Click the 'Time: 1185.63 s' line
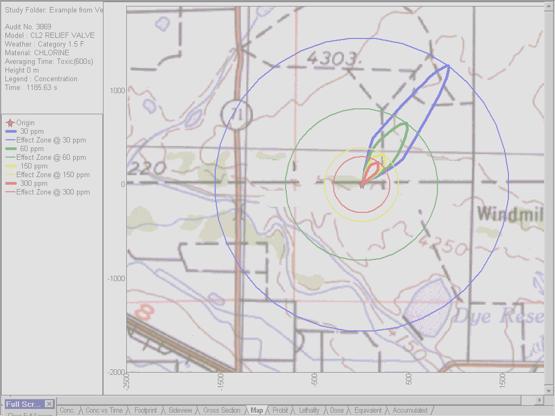The height and width of the screenshot is (416, 555). click(x=31, y=87)
